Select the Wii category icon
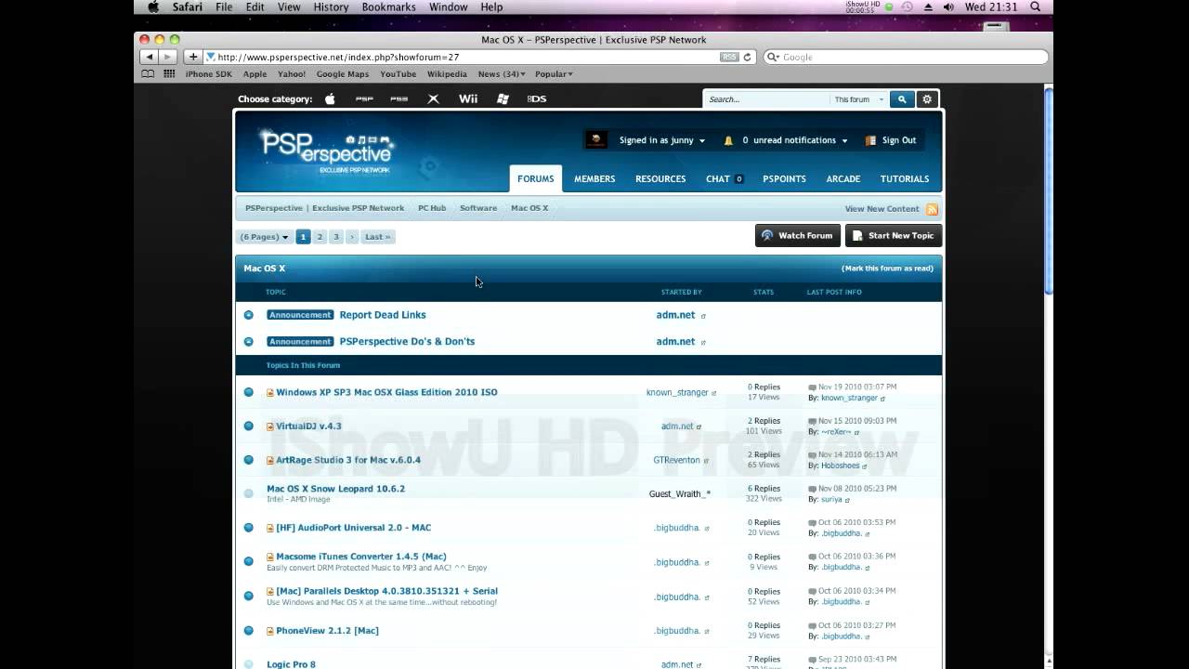 point(468,98)
